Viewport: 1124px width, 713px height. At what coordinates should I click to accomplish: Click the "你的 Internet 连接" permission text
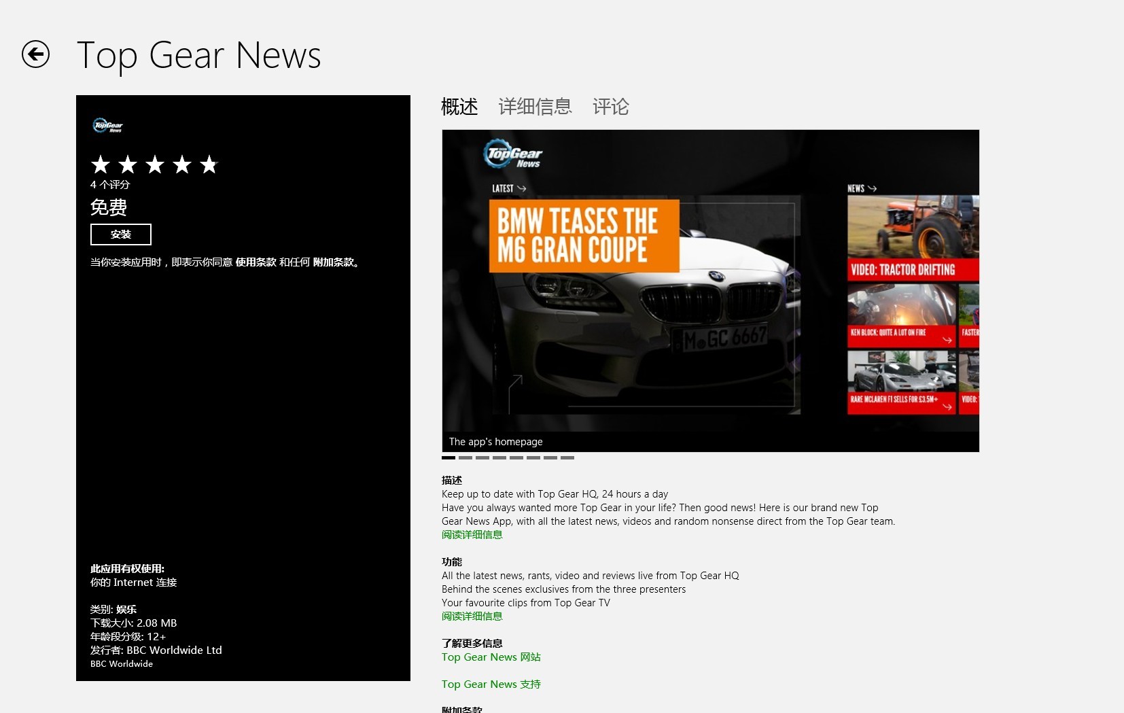coord(134,582)
